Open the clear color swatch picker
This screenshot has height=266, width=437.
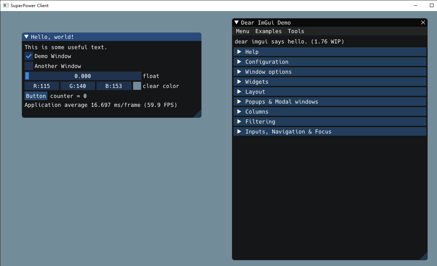(137, 86)
